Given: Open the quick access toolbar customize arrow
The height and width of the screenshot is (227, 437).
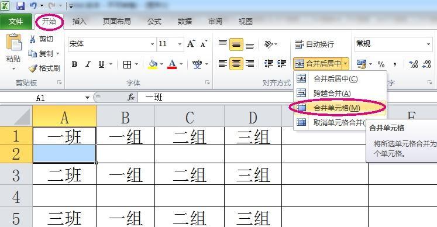Looking at the screenshot, I should 71,6.
